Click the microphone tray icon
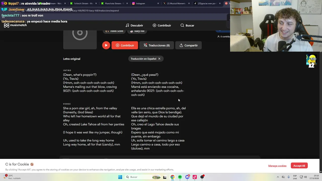322x181 pixels. coord(289,177)
